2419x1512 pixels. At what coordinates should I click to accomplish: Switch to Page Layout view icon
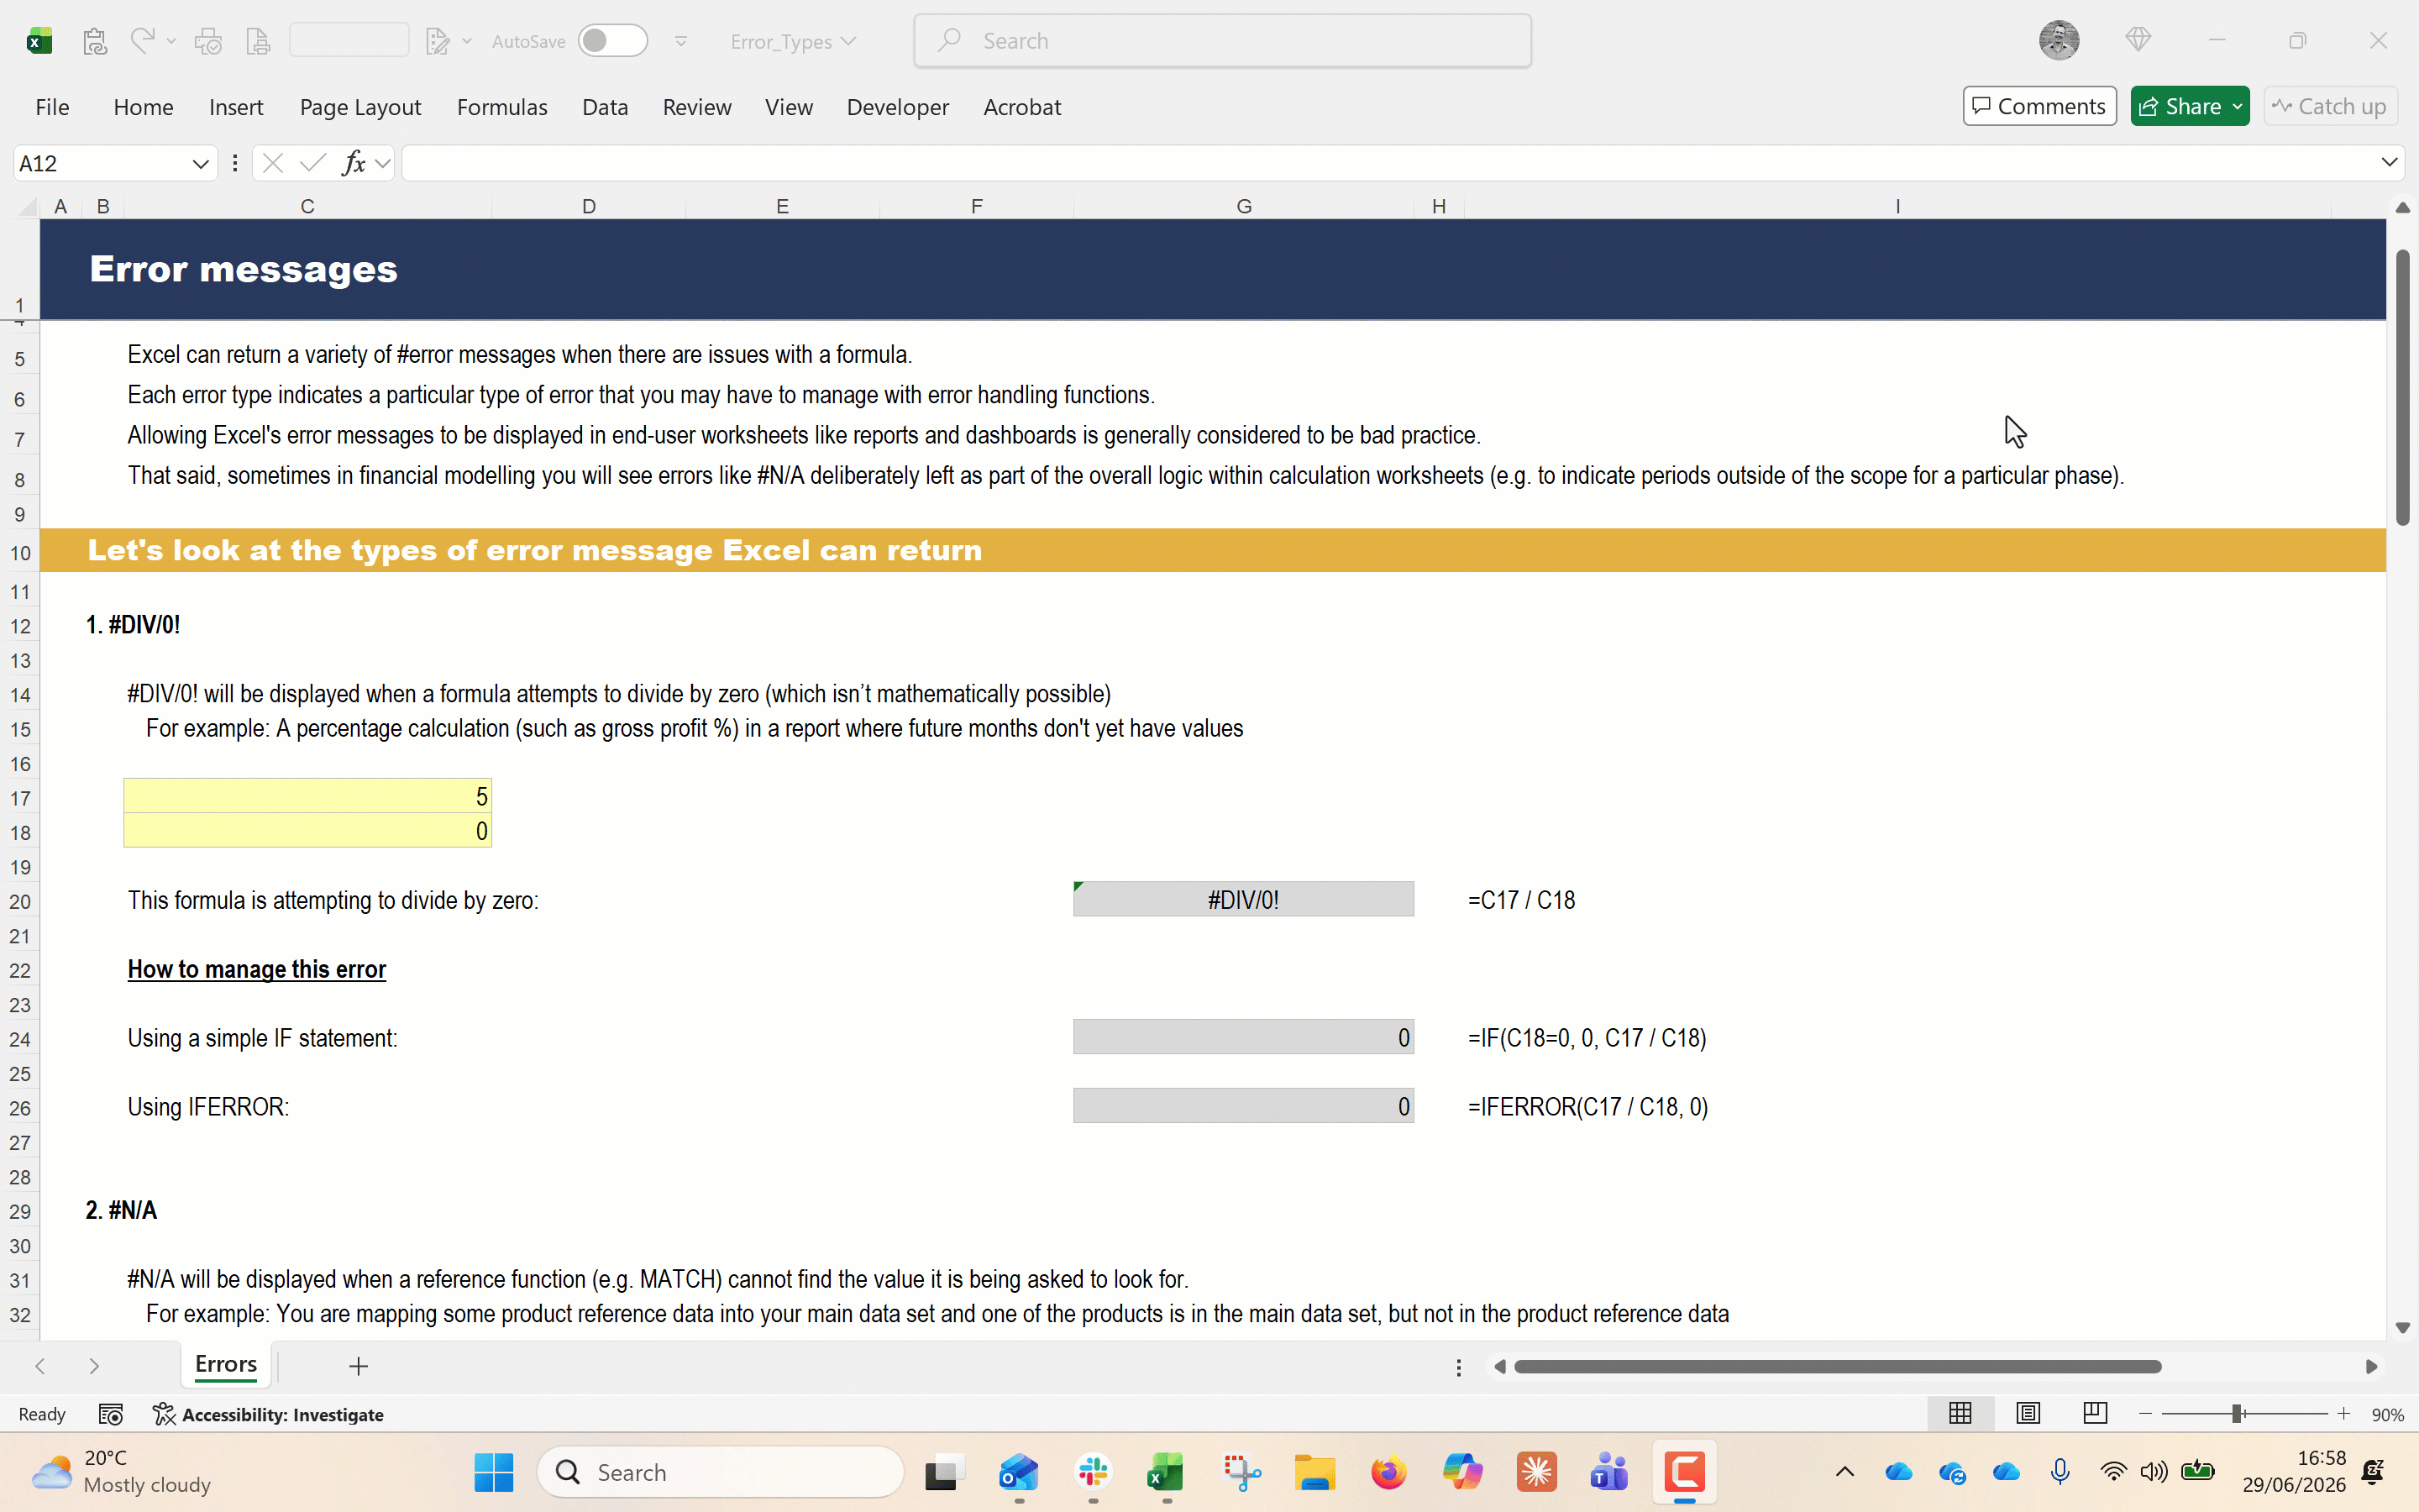pyautogui.click(x=2028, y=1414)
